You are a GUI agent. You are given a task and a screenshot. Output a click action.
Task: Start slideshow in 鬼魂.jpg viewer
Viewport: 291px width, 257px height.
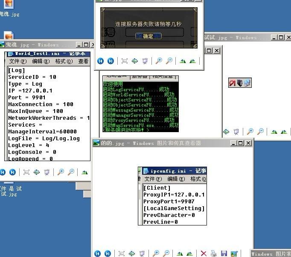coord(47,173)
